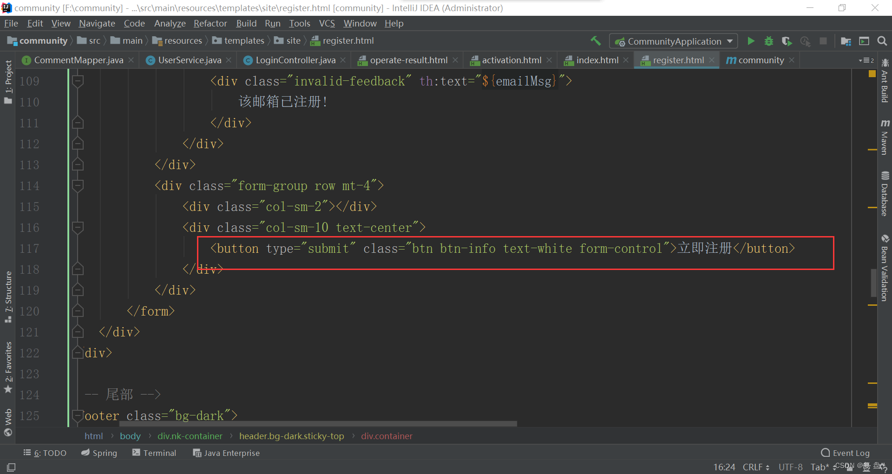Open Search Everywhere magnifier icon

[x=882, y=41]
